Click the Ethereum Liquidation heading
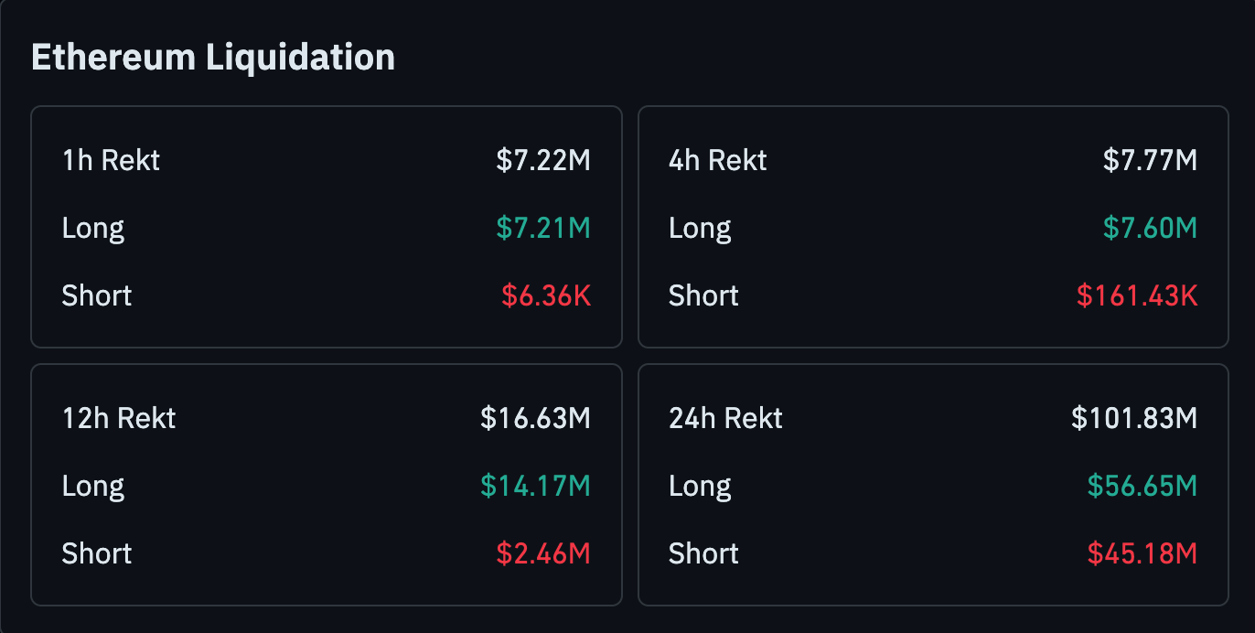The image size is (1255, 633). (x=213, y=58)
